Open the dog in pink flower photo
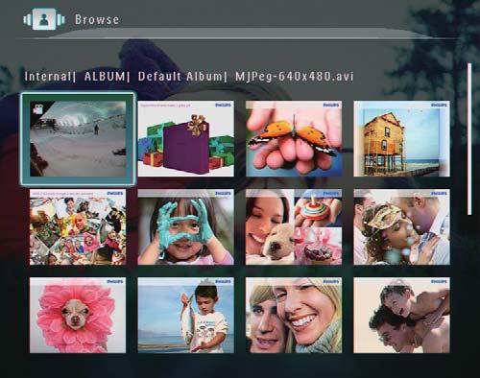The image size is (480, 378). [78, 316]
